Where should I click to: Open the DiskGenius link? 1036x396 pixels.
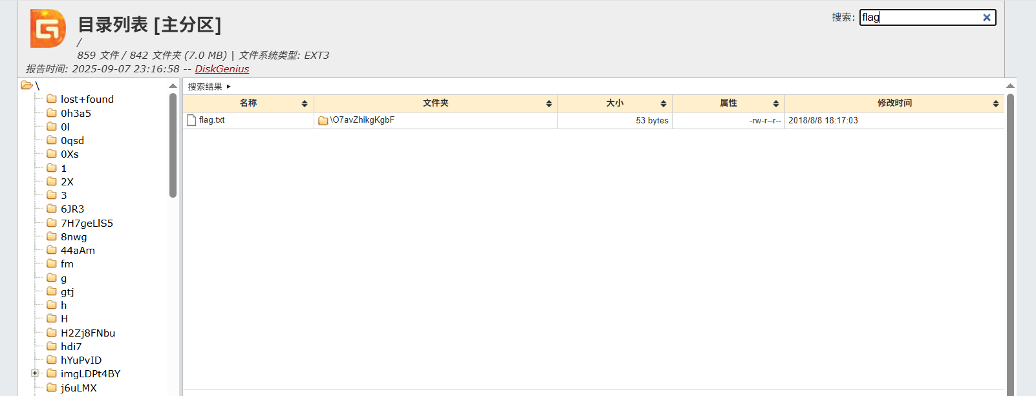pyautogui.click(x=222, y=69)
